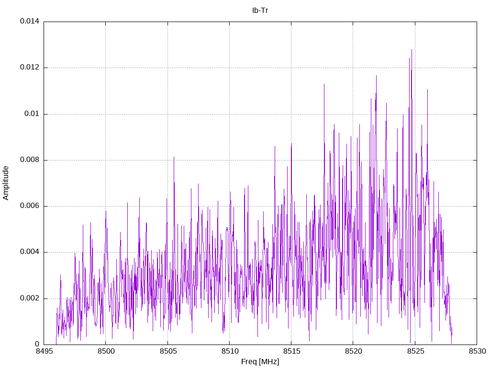Click the y-axis tick value 0

pos(37,344)
